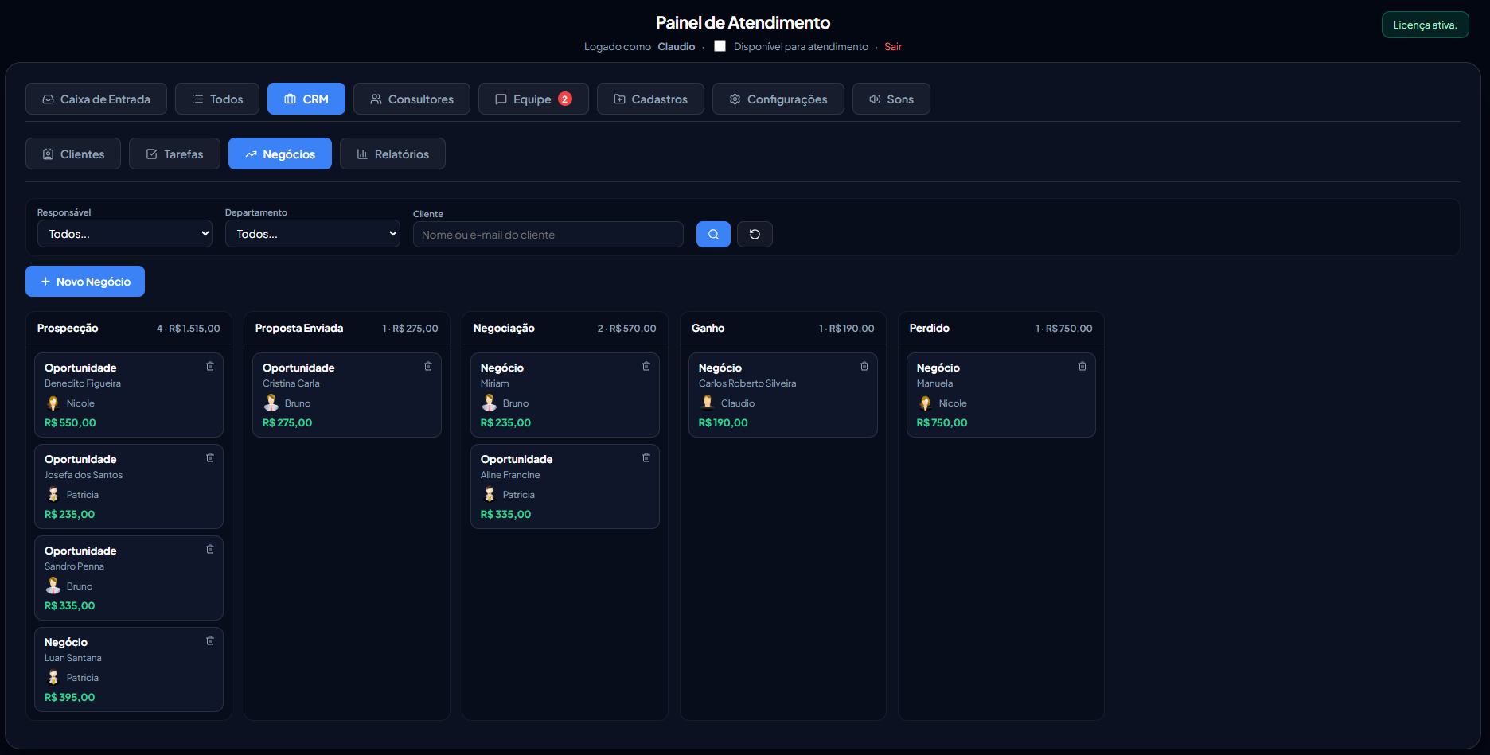Click Patricia's avatar on Aline Francine card
The height and width of the screenshot is (755, 1490).
click(x=490, y=494)
